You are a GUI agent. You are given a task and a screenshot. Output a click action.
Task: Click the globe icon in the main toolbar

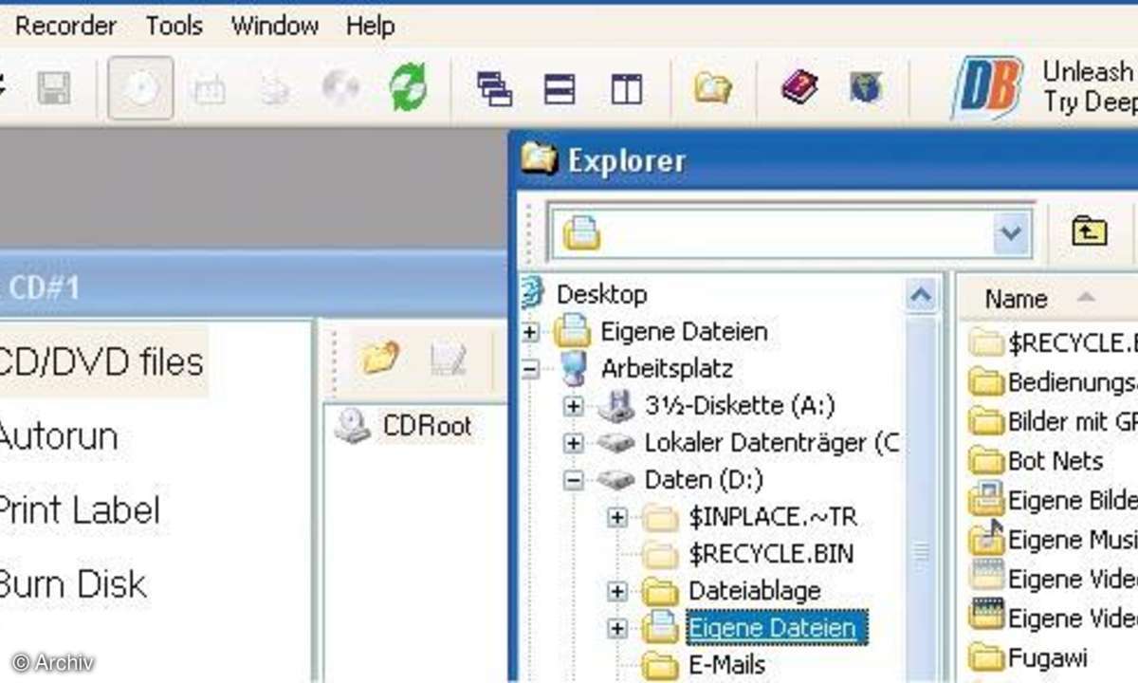[x=865, y=88]
